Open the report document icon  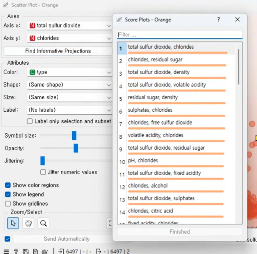click(35, 251)
